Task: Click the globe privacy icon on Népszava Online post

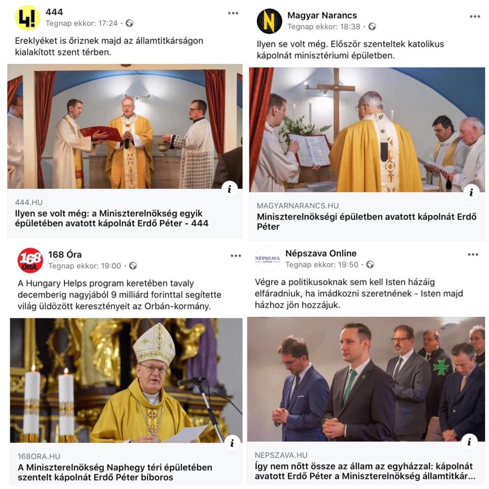Action: click(x=370, y=264)
